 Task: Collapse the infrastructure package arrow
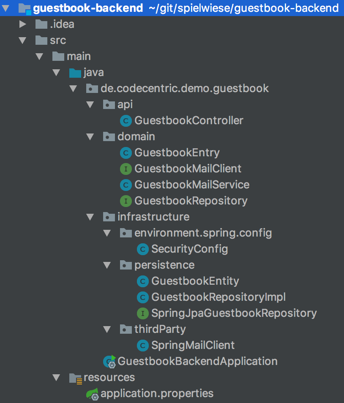tap(90, 217)
